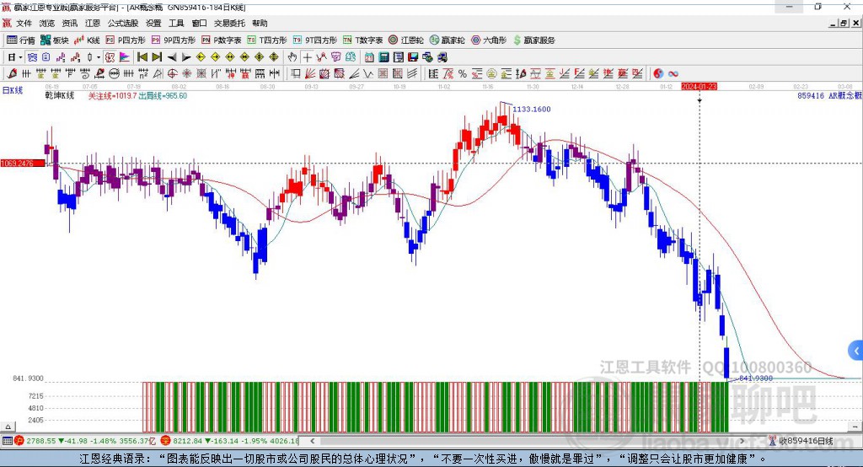Open the 公式选股 menu
The image size is (863, 467).
122,24
